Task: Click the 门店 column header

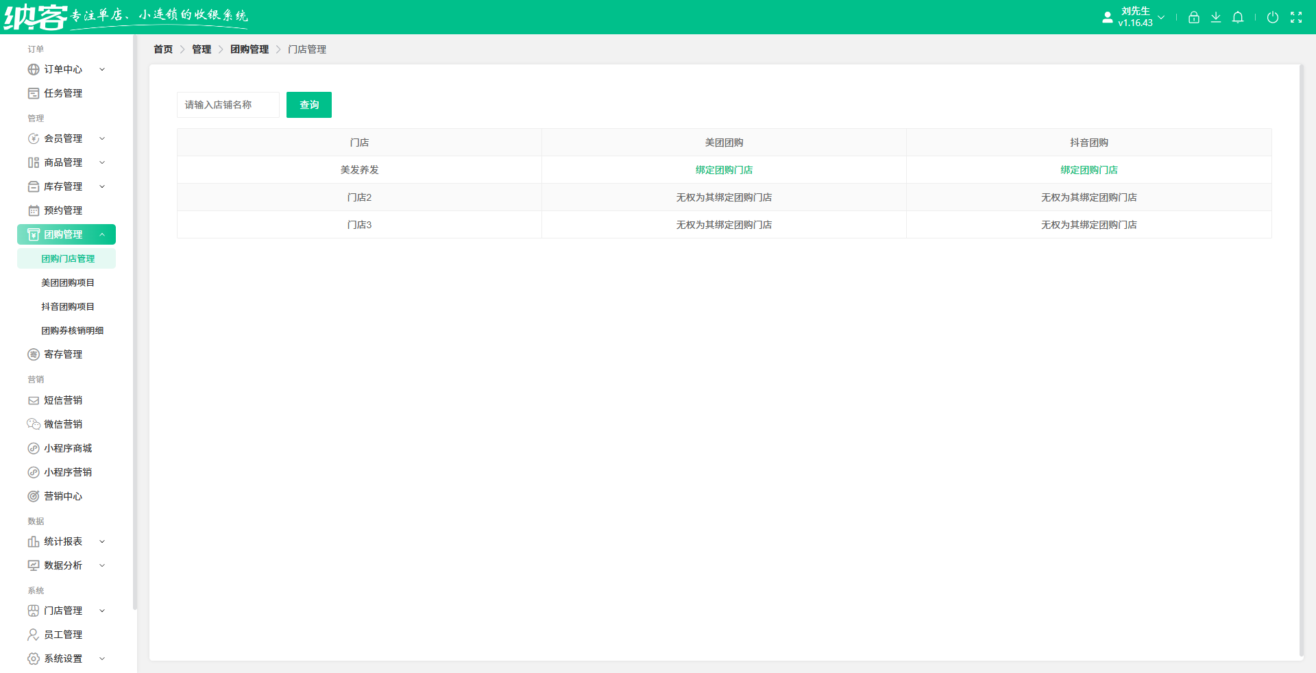Action: pyautogui.click(x=359, y=143)
